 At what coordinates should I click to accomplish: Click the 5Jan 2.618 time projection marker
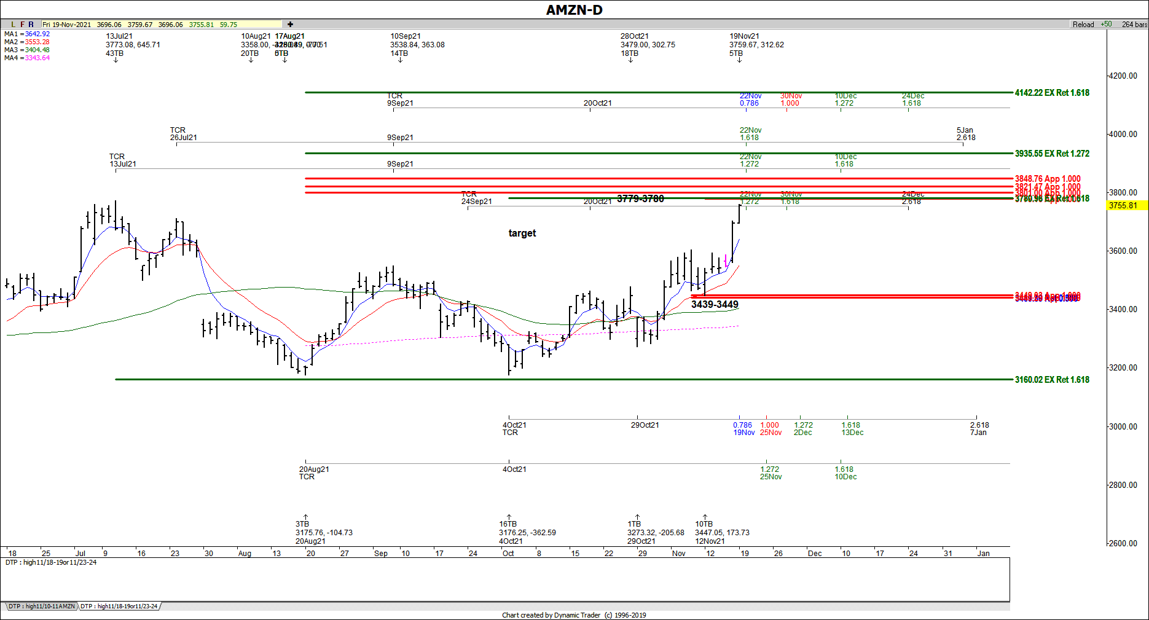(966, 134)
